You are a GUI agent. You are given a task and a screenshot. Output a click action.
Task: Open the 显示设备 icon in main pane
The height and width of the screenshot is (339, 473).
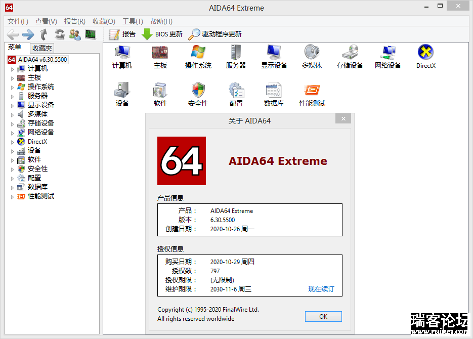[x=274, y=57]
